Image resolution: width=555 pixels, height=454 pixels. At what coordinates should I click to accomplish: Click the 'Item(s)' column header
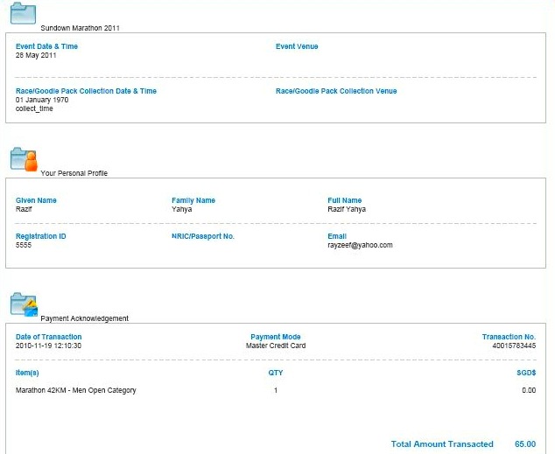27,373
